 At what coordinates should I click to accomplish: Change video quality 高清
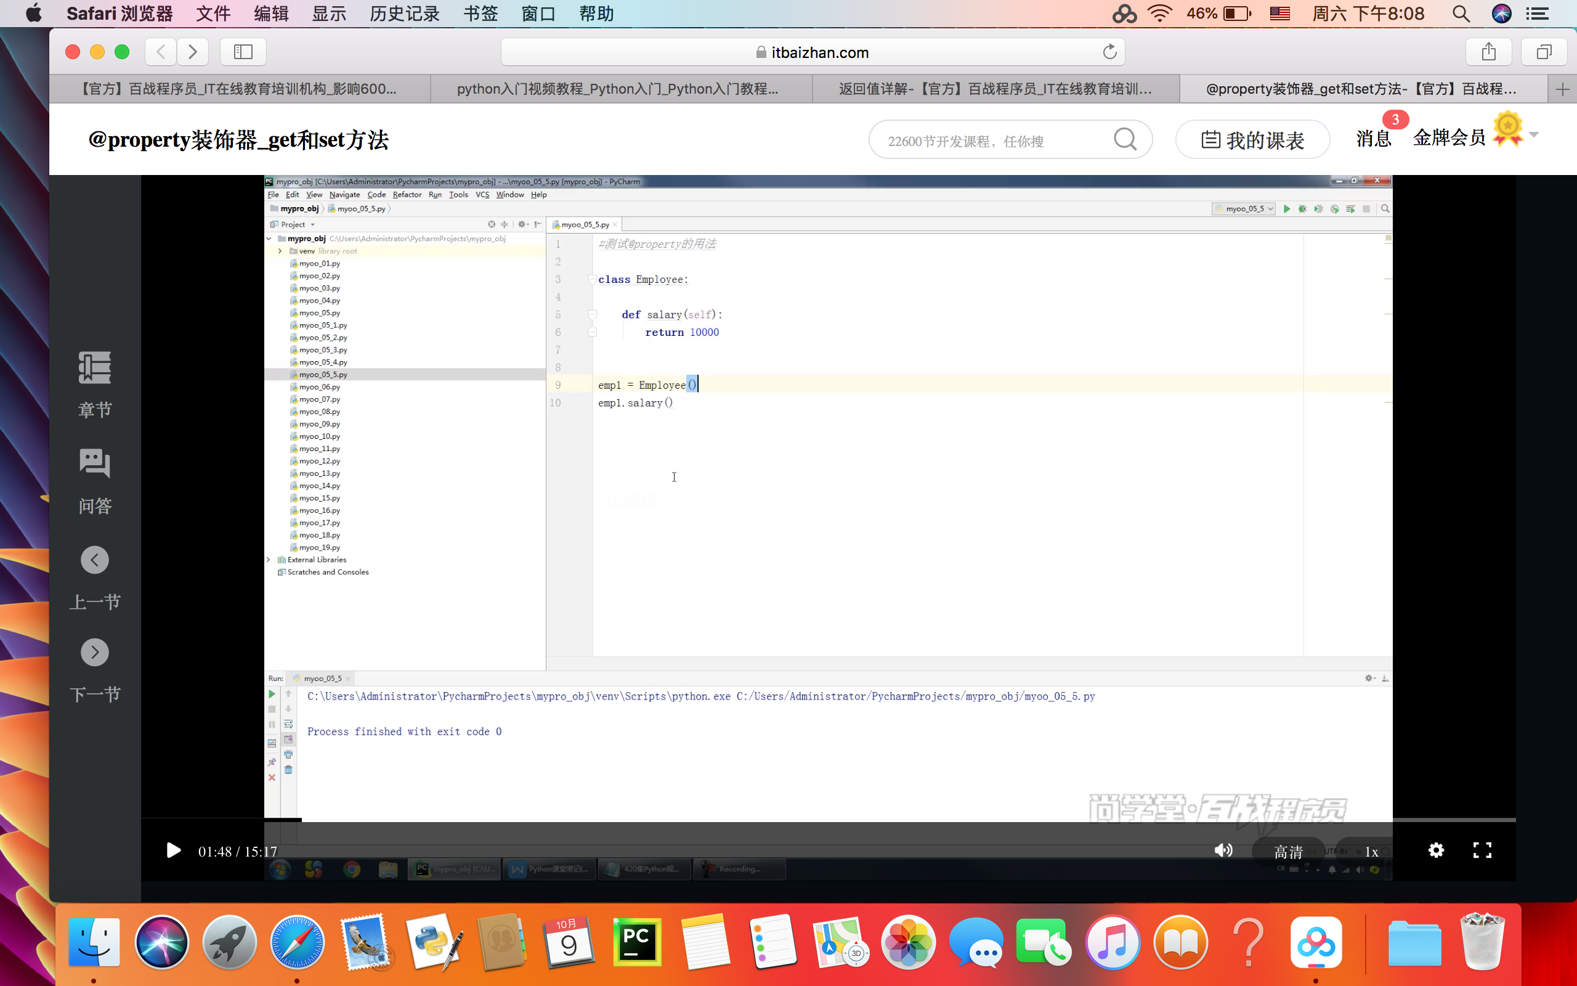pos(1288,852)
